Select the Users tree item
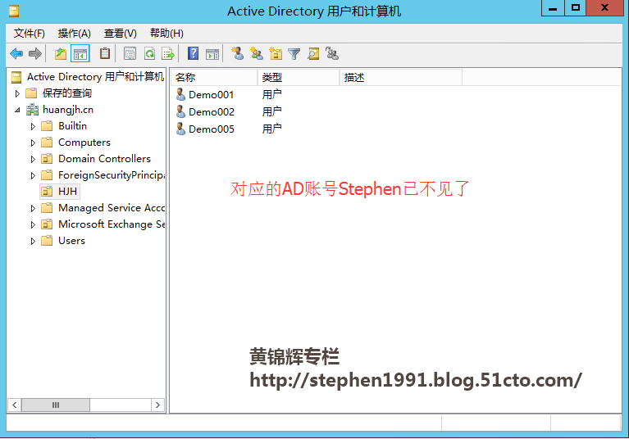 (x=72, y=241)
